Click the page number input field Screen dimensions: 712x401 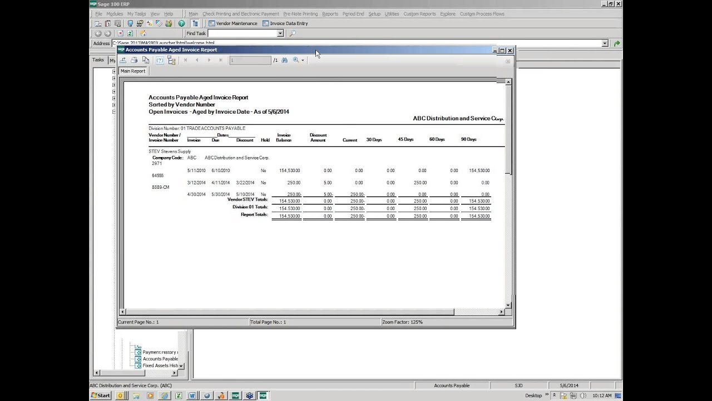[x=250, y=60]
